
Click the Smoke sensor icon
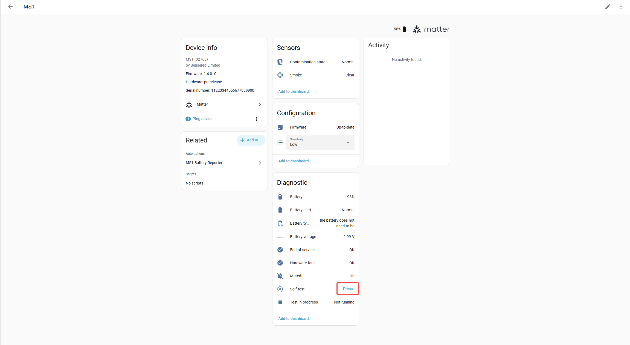click(280, 75)
